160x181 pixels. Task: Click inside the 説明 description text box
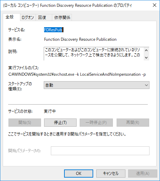point(94,54)
